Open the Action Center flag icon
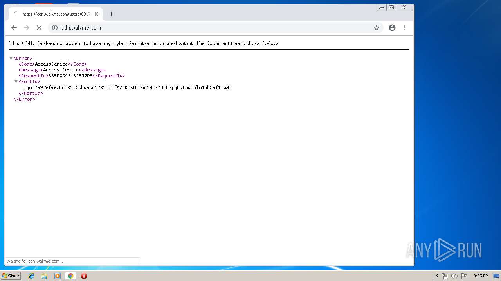The width and height of the screenshot is (501, 281). [463, 276]
